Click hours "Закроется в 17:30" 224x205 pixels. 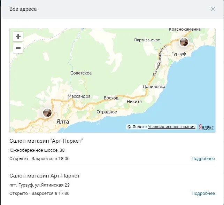click(x=51, y=194)
